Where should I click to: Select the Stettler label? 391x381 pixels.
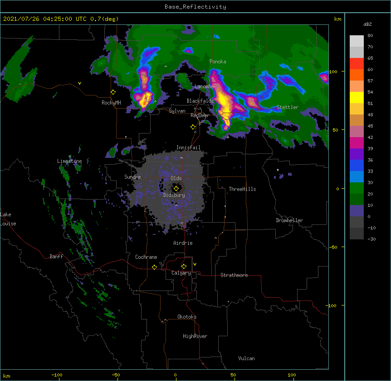tap(288, 107)
